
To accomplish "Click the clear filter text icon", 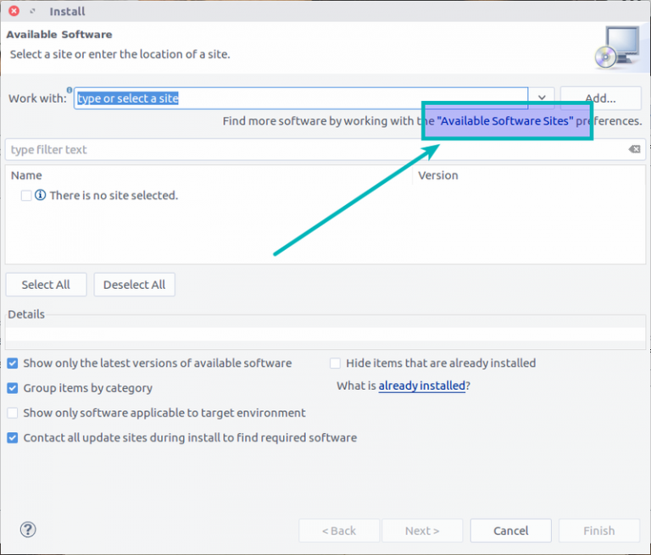I will click(634, 149).
